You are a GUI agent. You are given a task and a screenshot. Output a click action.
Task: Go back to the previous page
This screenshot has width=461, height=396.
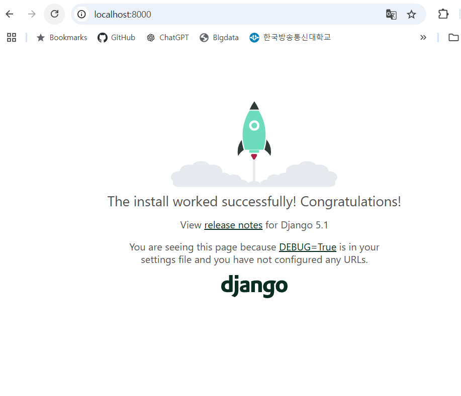click(x=10, y=14)
